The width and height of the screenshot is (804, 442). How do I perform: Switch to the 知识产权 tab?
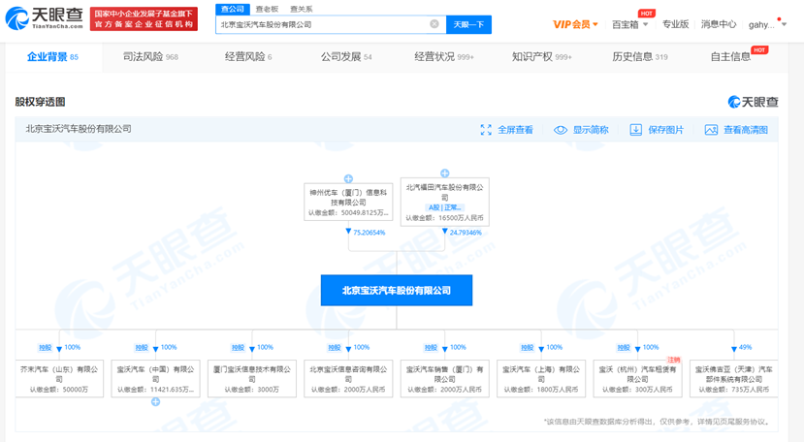point(541,57)
